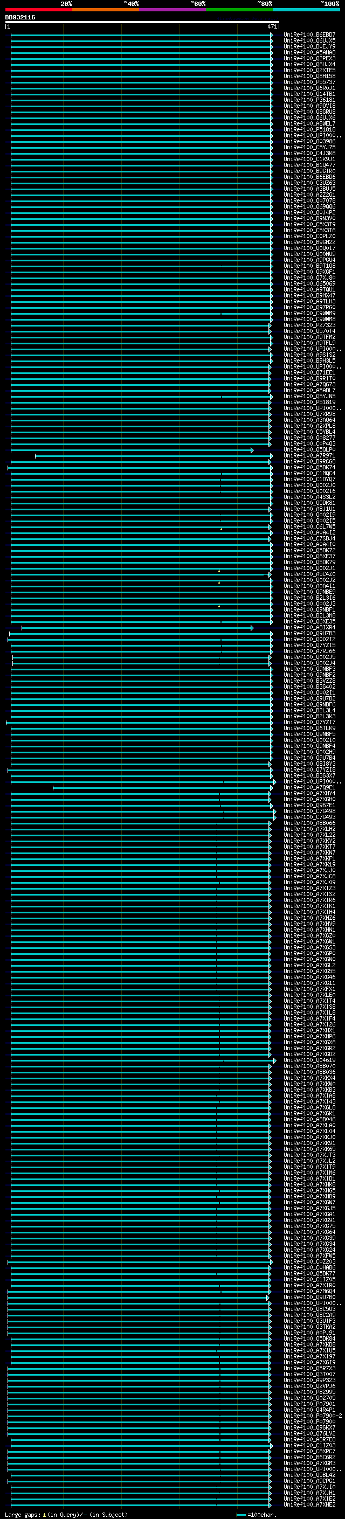The width and height of the screenshot is (345, 1519).
Task: Select hit UniRef100_Q6XE37
Action: [309, 556]
